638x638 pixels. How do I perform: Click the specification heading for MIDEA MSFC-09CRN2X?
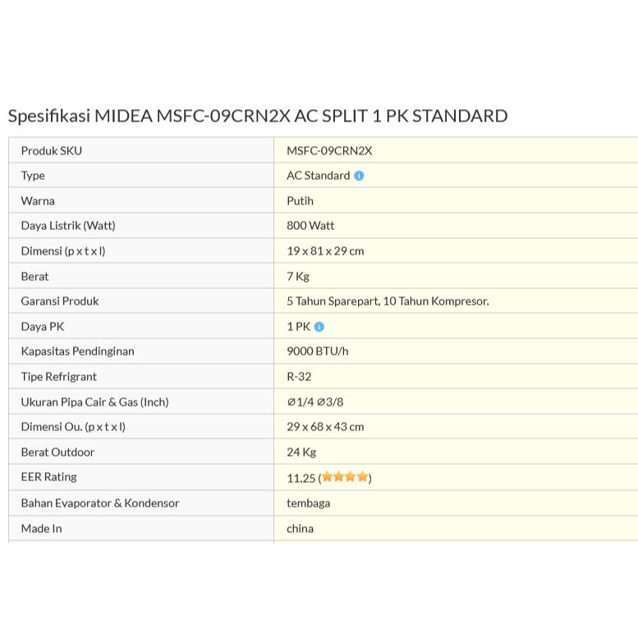(x=258, y=116)
